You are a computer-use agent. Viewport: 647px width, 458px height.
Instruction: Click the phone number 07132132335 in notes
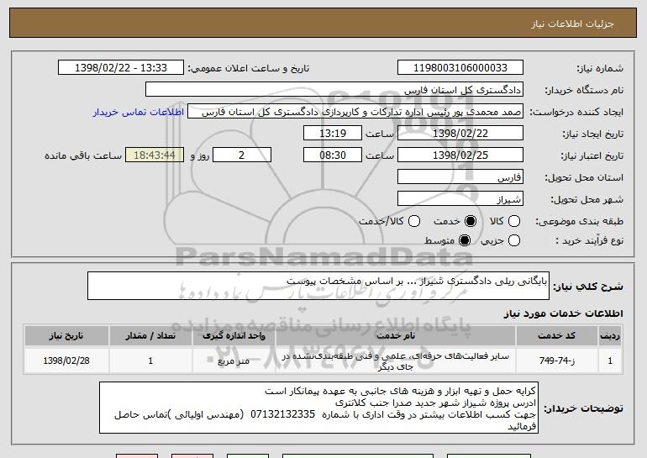coord(282,414)
